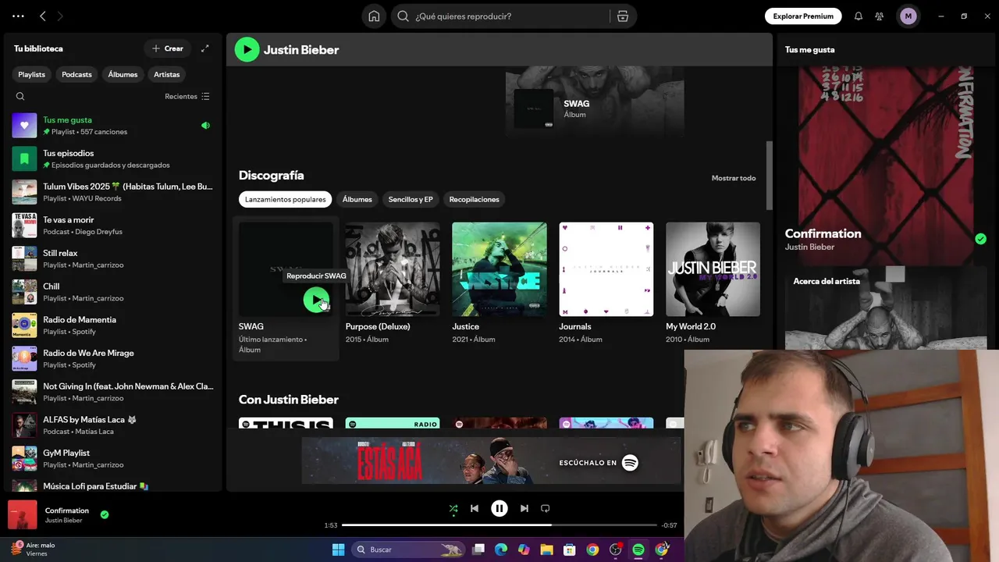Search within your library
This screenshot has height=562, width=999.
click(x=20, y=97)
